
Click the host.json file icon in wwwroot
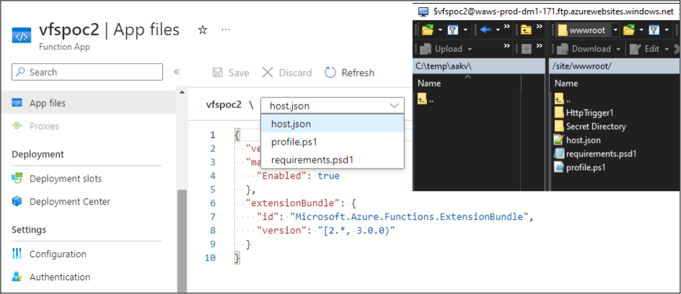pyautogui.click(x=559, y=140)
